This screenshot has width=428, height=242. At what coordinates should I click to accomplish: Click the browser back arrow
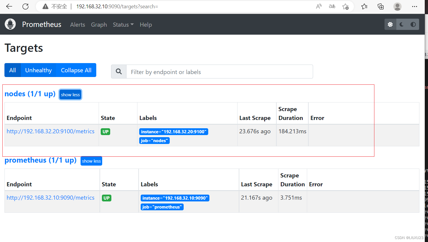[9, 7]
